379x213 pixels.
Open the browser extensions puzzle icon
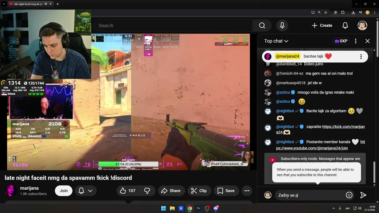343,12
